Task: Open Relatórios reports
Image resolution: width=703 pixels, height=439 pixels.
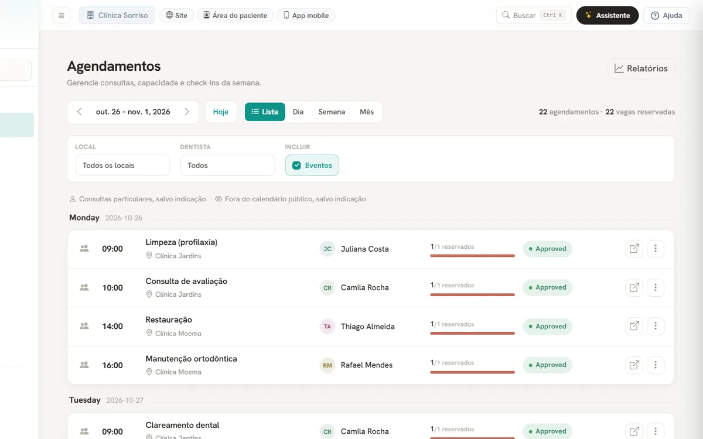Action: point(641,68)
